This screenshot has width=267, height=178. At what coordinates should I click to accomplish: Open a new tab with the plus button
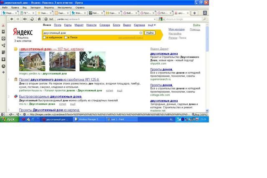(194, 13)
